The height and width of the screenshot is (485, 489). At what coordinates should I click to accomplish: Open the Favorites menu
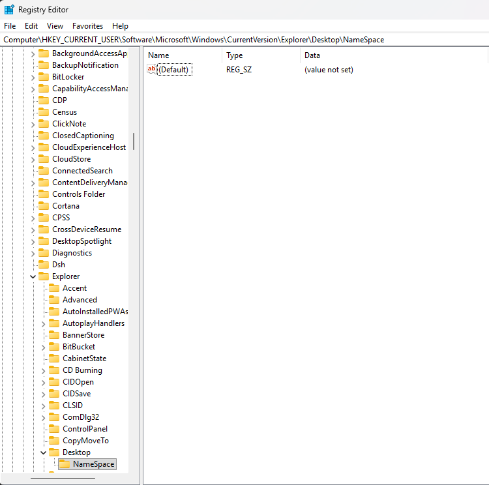pyautogui.click(x=87, y=26)
